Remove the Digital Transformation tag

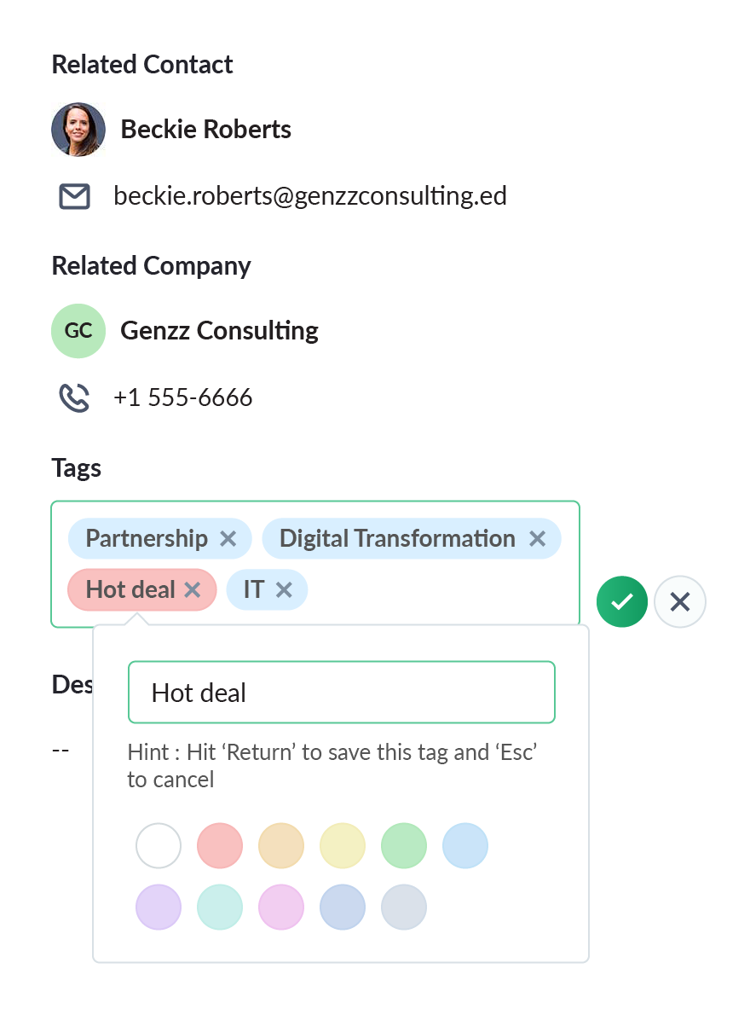point(537,539)
